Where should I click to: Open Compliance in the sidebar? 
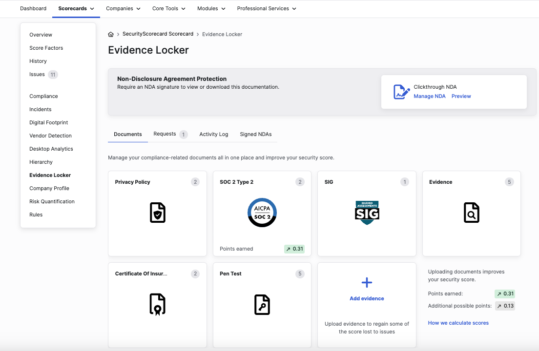(43, 96)
